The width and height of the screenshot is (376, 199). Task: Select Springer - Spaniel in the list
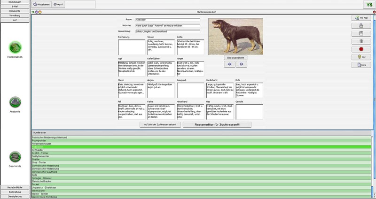pyautogui.click(x=202, y=178)
